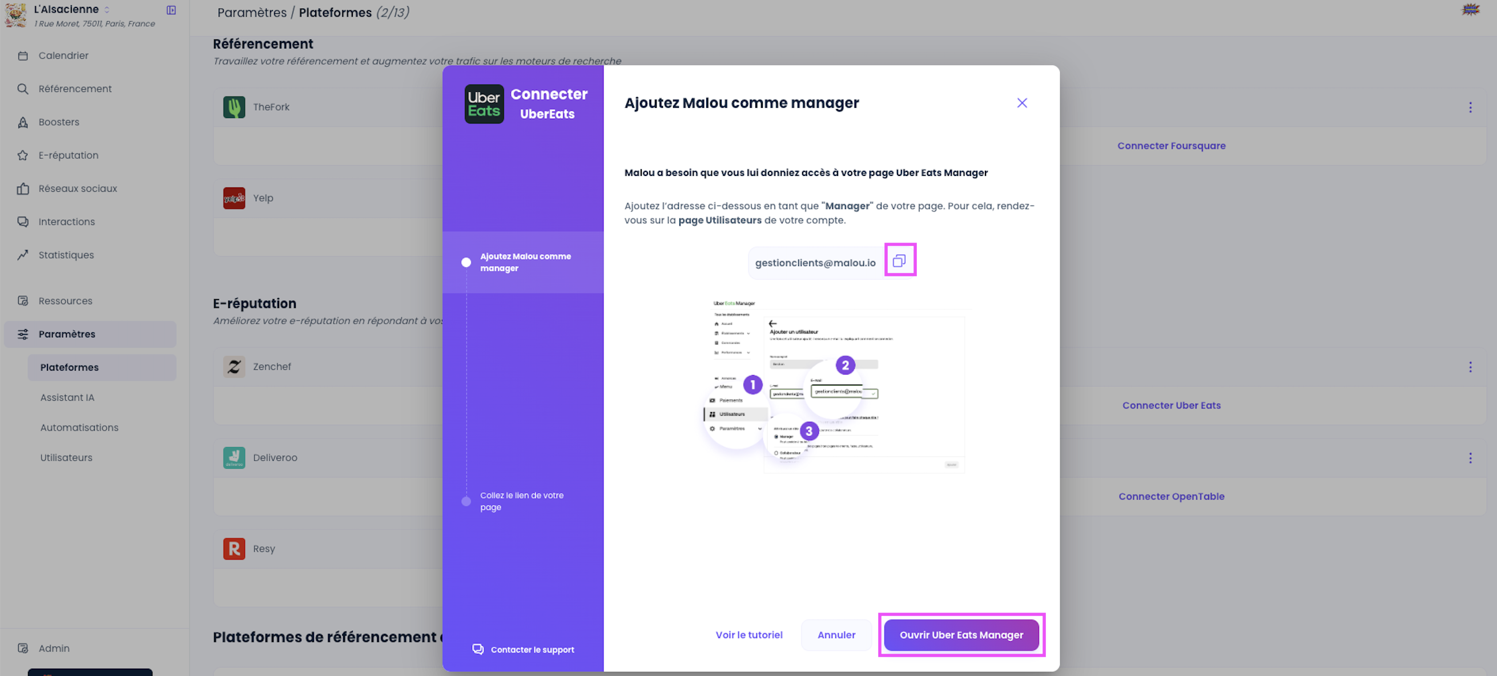Open Interactions page
Screen dimensions: 1497x676
66,221
